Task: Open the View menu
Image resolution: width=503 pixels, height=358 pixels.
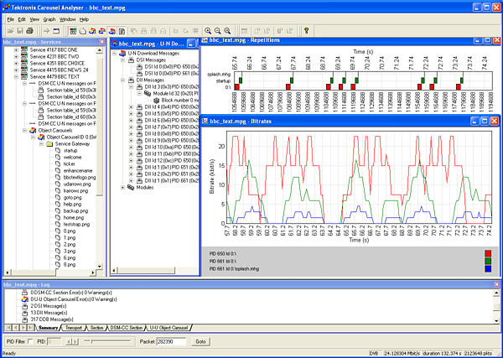Action: (x=34, y=19)
